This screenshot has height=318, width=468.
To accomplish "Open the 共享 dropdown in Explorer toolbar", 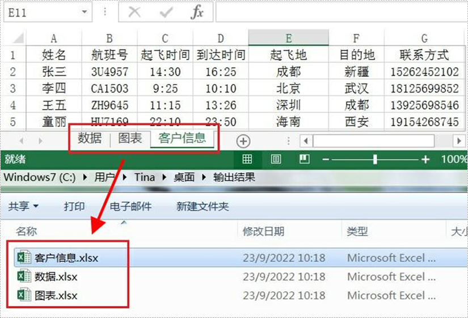I will tap(23, 206).
